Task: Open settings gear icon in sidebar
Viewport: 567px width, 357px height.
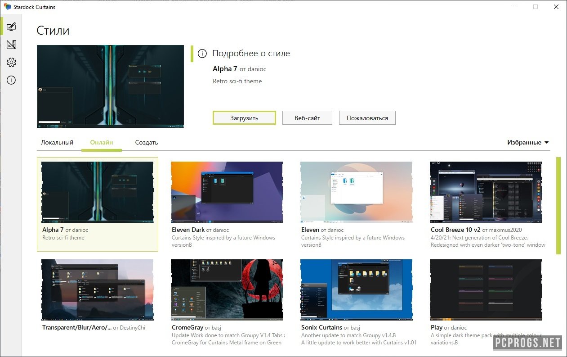Action: (11, 63)
